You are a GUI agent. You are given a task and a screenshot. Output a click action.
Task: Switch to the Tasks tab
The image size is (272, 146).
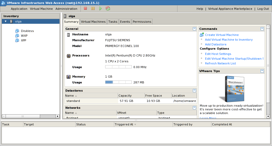tap(113, 22)
